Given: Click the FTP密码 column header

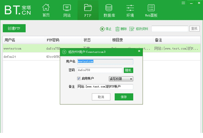Looking at the screenshot, I should 64,40.
